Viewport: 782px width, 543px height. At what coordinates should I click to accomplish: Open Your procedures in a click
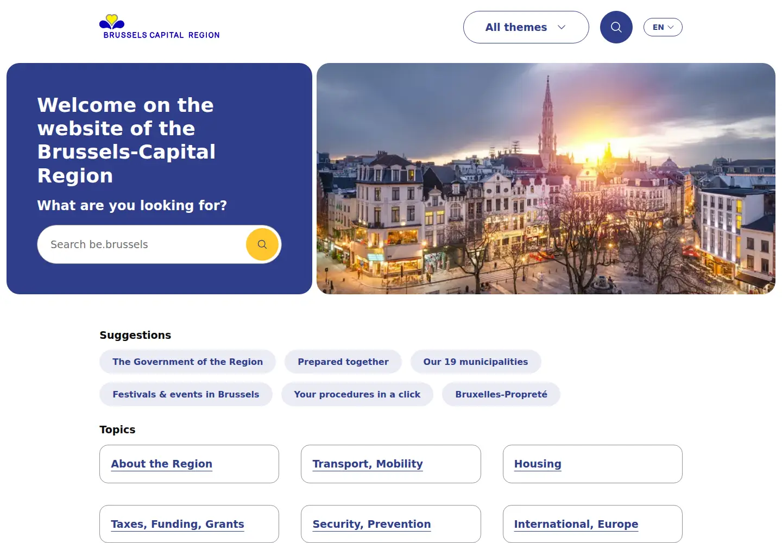pos(357,394)
